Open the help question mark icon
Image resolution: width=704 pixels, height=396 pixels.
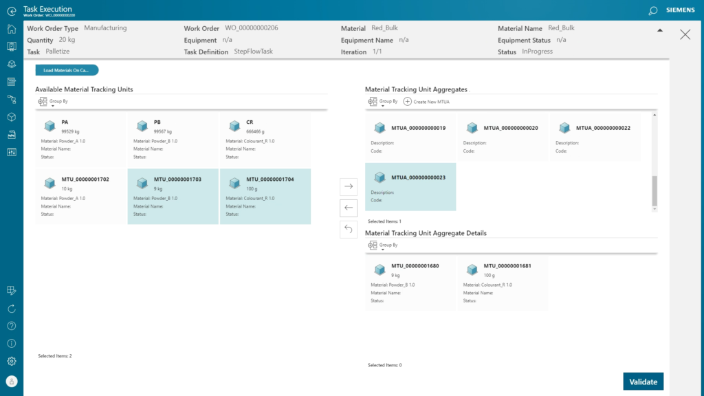(12, 326)
